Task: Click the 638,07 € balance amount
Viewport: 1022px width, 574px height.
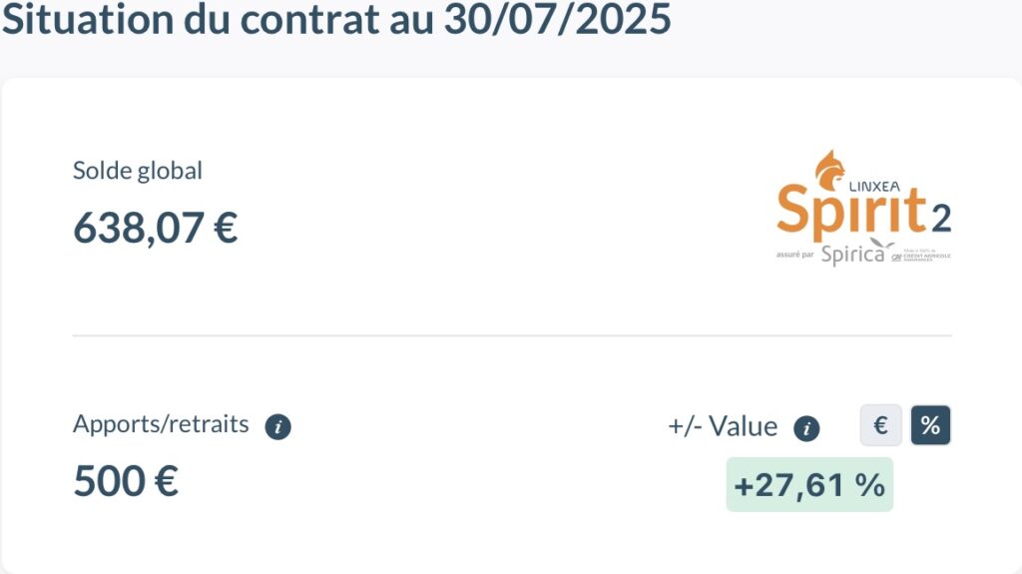Action: pos(155,228)
